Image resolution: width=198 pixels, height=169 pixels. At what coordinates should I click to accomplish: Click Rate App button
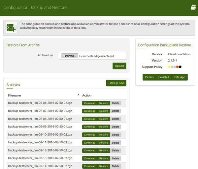(179, 77)
